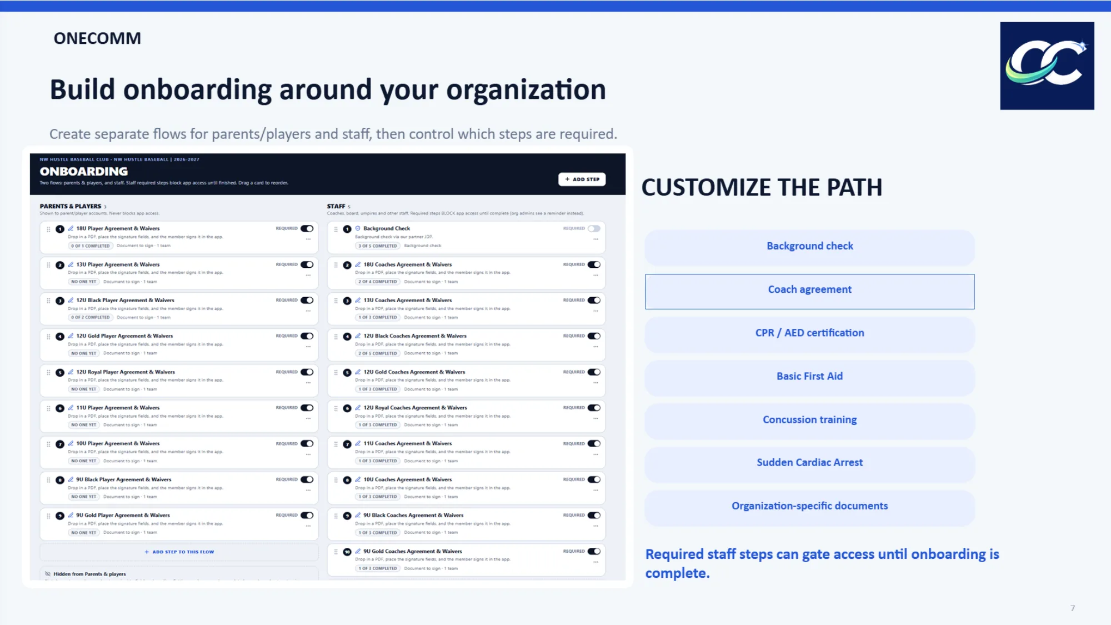Click drag handle of 10U Coaches Agreement card
Viewport: 1111px width, 625px height.
(336, 480)
